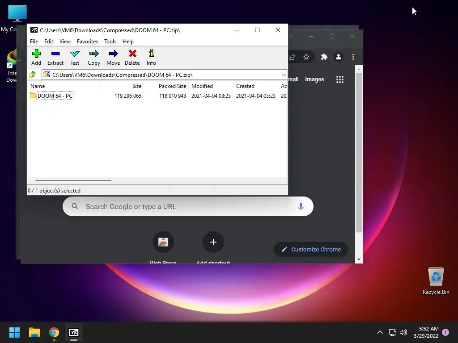Open the volume tray icon

pyautogui.click(x=403, y=332)
